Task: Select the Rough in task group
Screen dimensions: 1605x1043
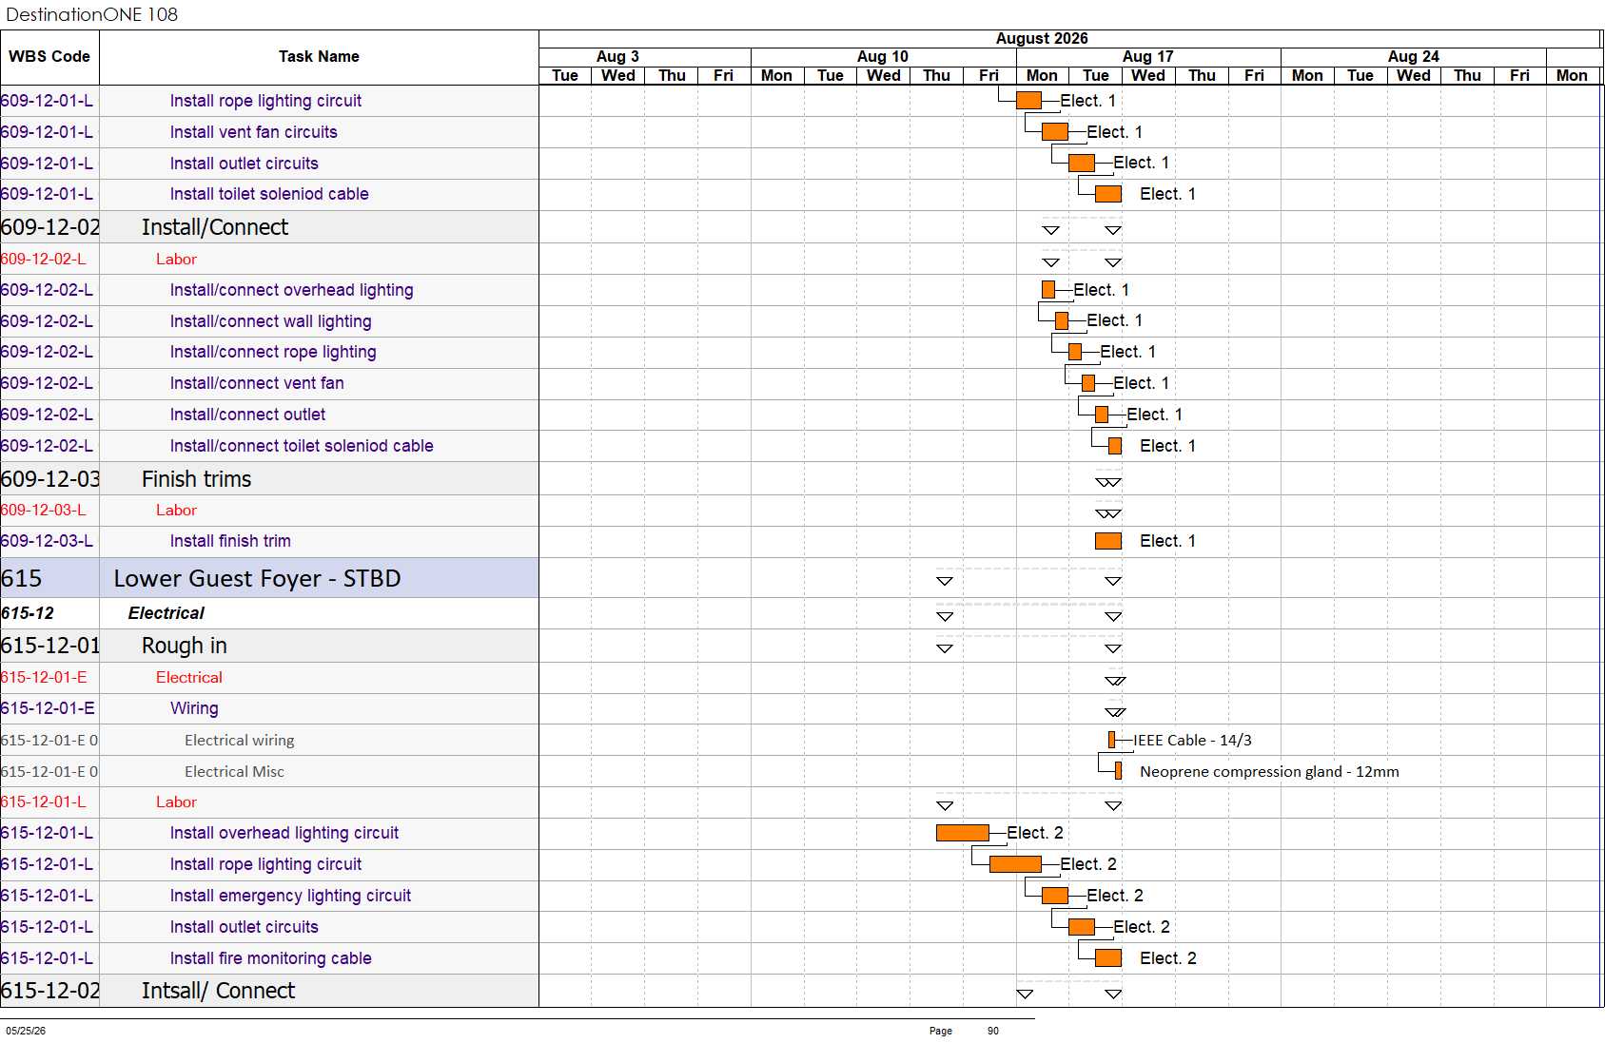Action: 269,646
